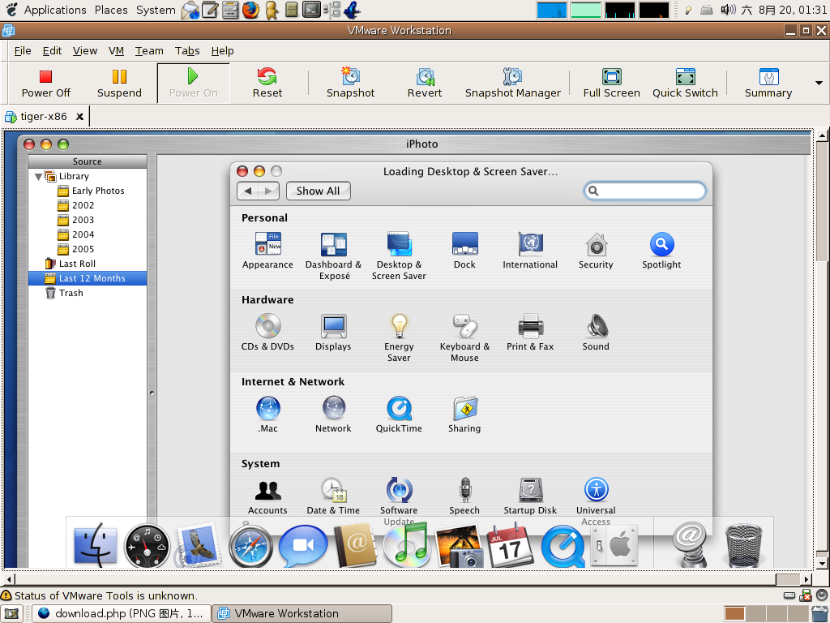The width and height of the screenshot is (830, 623).
Task: Open Keyboard & Mouse preferences
Action: [x=464, y=338]
